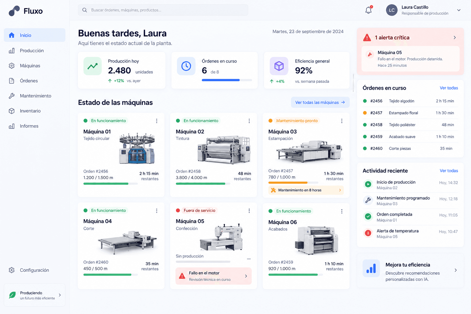Expand the 1 alerta crítica chevron
471x314 pixels.
tap(455, 37)
